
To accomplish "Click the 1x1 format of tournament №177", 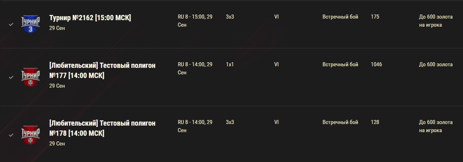I will 230,64.
